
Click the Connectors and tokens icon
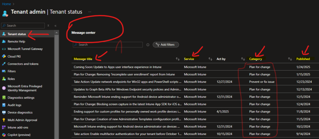pos(4,64)
